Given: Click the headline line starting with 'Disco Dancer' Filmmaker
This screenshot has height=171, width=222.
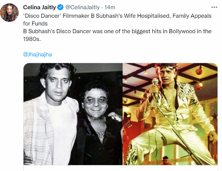Looking at the screenshot, I should (117, 16).
